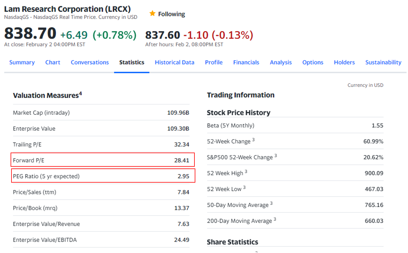Click the Price/Sales (ttm) label
The width and height of the screenshot is (408, 253).
(34, 192)
